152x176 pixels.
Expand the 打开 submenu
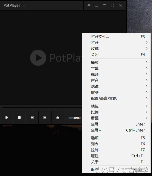[116, 43]
